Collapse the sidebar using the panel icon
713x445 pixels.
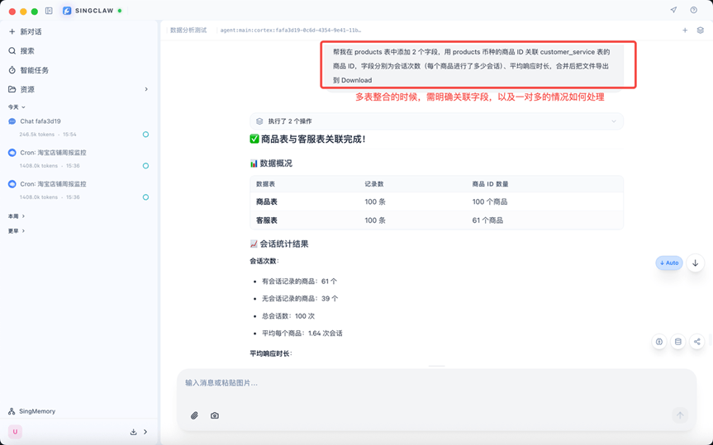tap(49, 11)
